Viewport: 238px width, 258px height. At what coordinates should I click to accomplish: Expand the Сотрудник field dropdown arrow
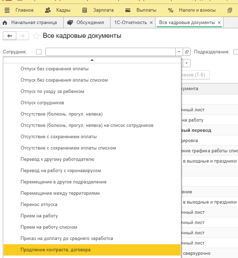click(x=179, y=52)
